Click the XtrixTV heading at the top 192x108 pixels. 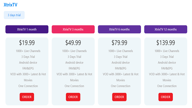click(10, 5)
